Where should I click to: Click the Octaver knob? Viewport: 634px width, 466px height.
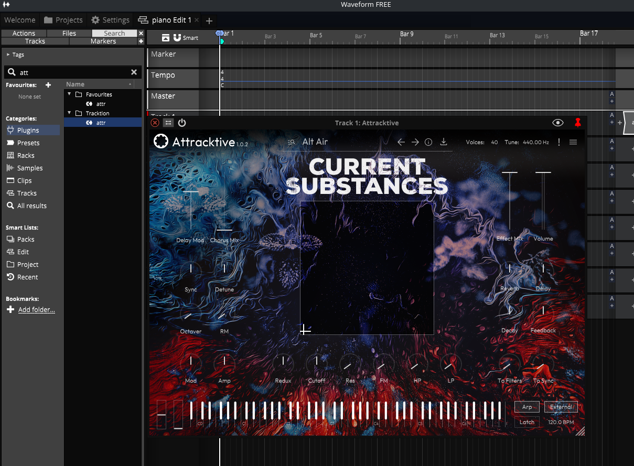point(191,315)
